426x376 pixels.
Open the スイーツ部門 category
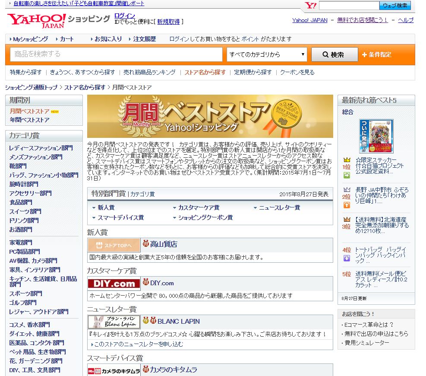tap(25, 211)
